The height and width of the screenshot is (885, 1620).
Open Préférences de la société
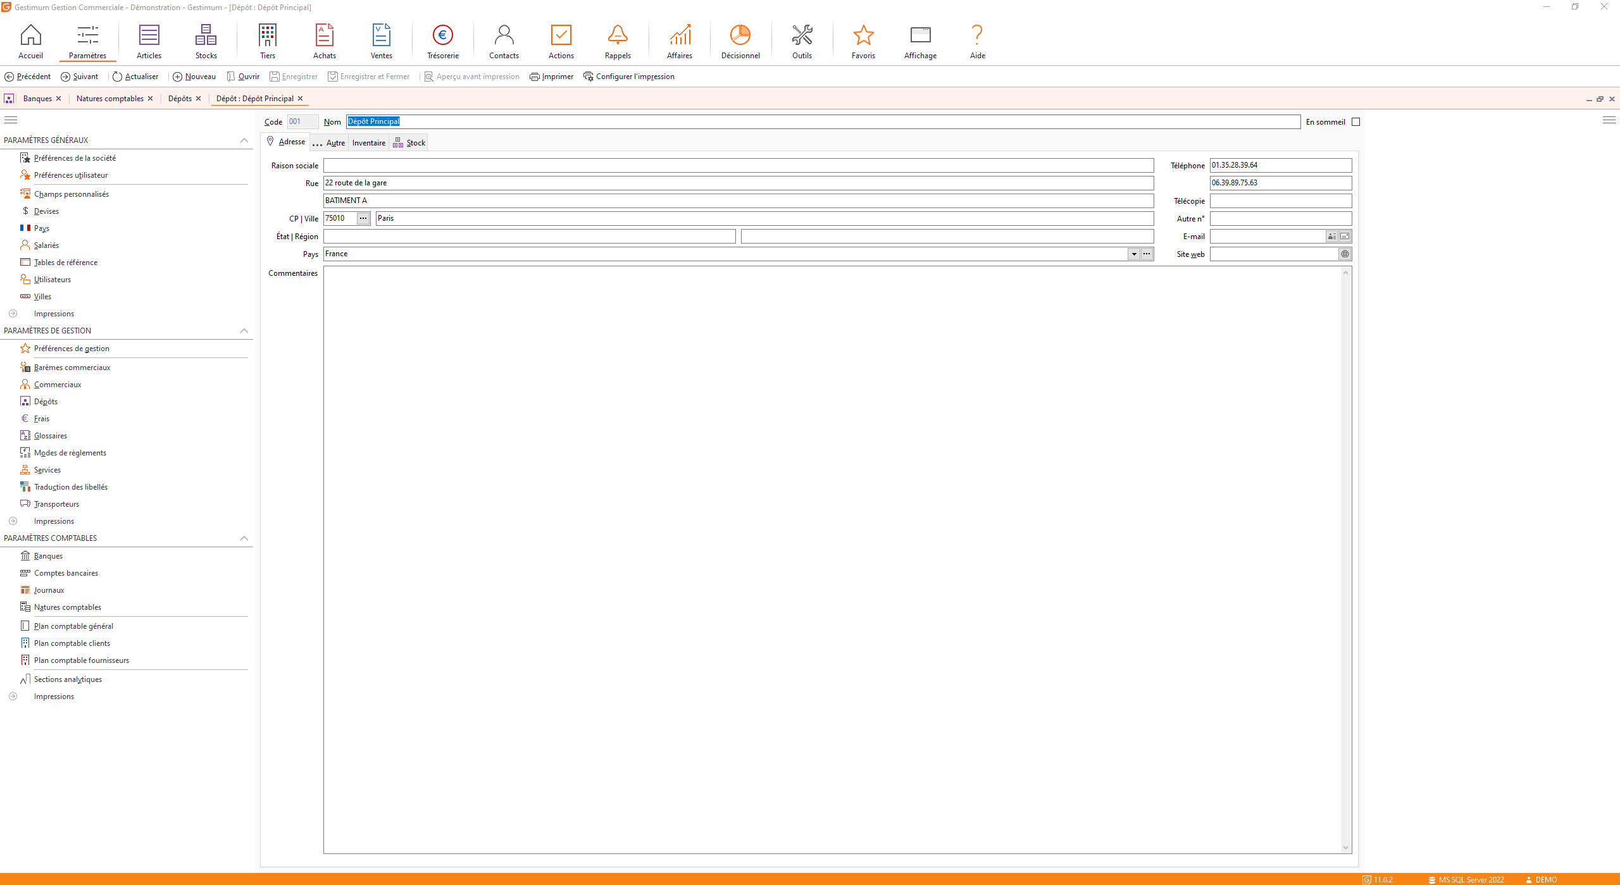pos(75,158)
